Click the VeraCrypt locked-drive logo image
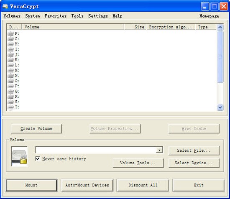Viewport: 230px width, 199px height. point(19,157)
